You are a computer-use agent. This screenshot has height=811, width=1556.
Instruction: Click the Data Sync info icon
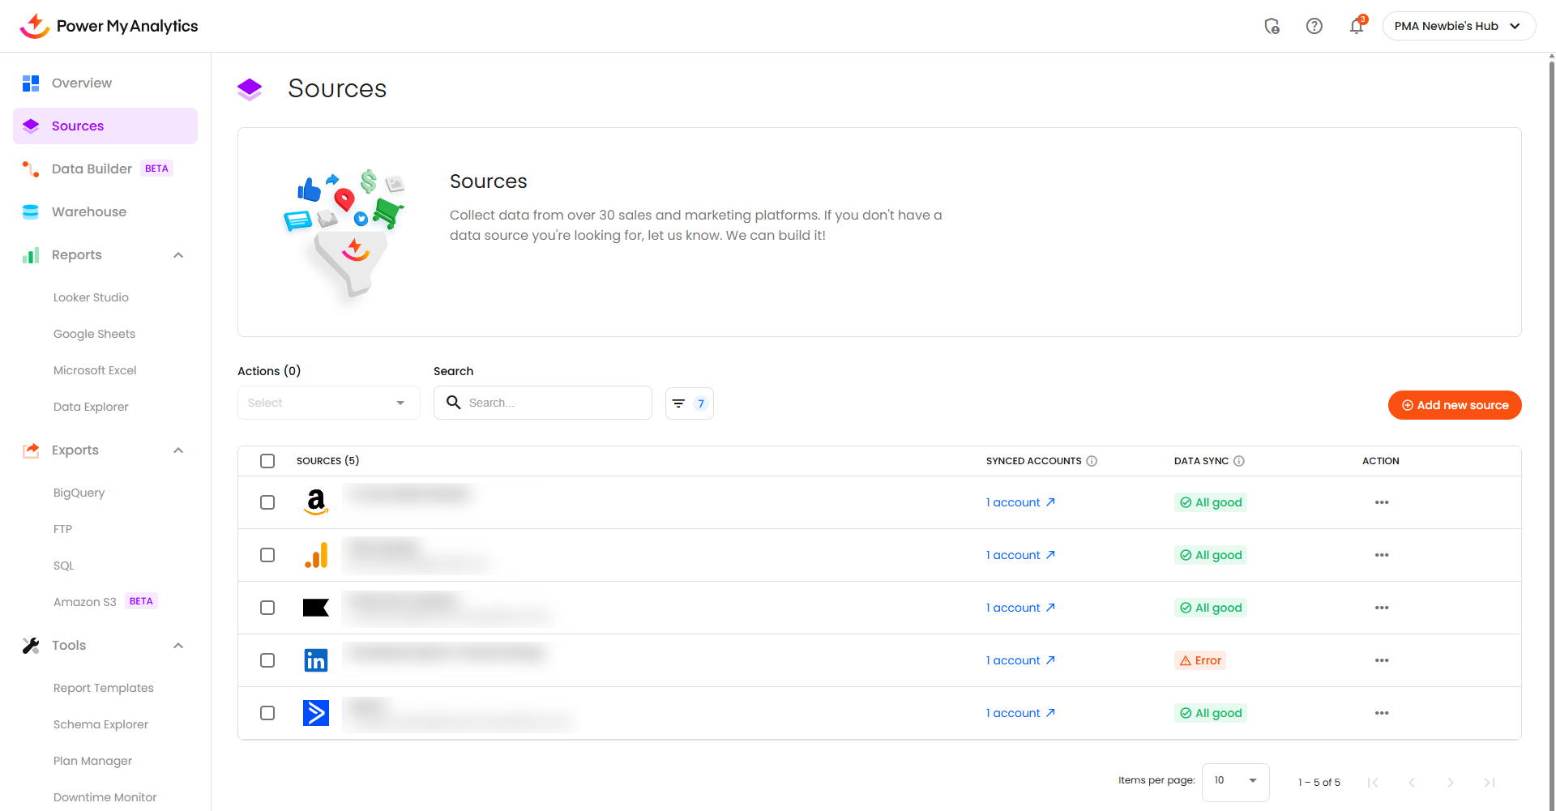pos(1238,461)
